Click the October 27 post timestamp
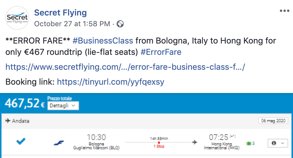Viewport: 293px width, 158px height. click(x=72, y=24)
